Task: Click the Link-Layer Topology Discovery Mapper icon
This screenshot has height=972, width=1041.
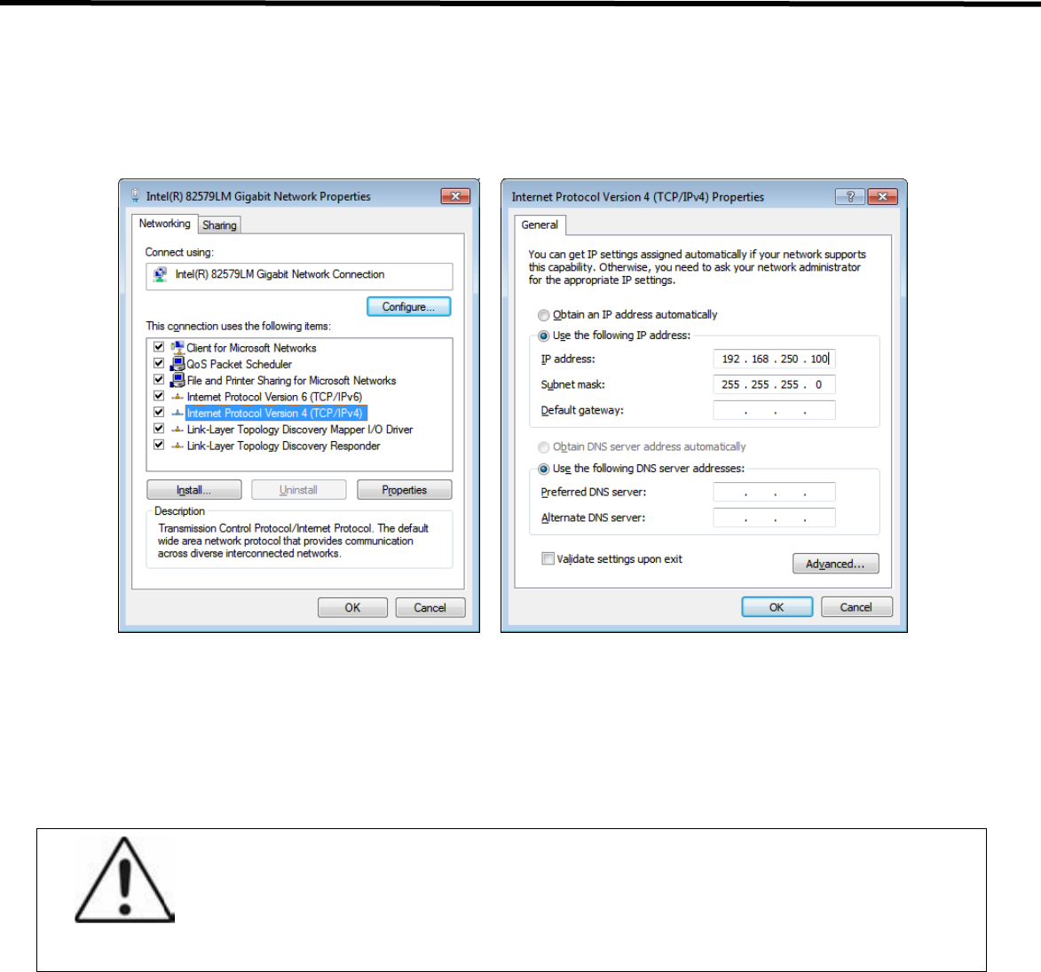Action: pos(177,430)
